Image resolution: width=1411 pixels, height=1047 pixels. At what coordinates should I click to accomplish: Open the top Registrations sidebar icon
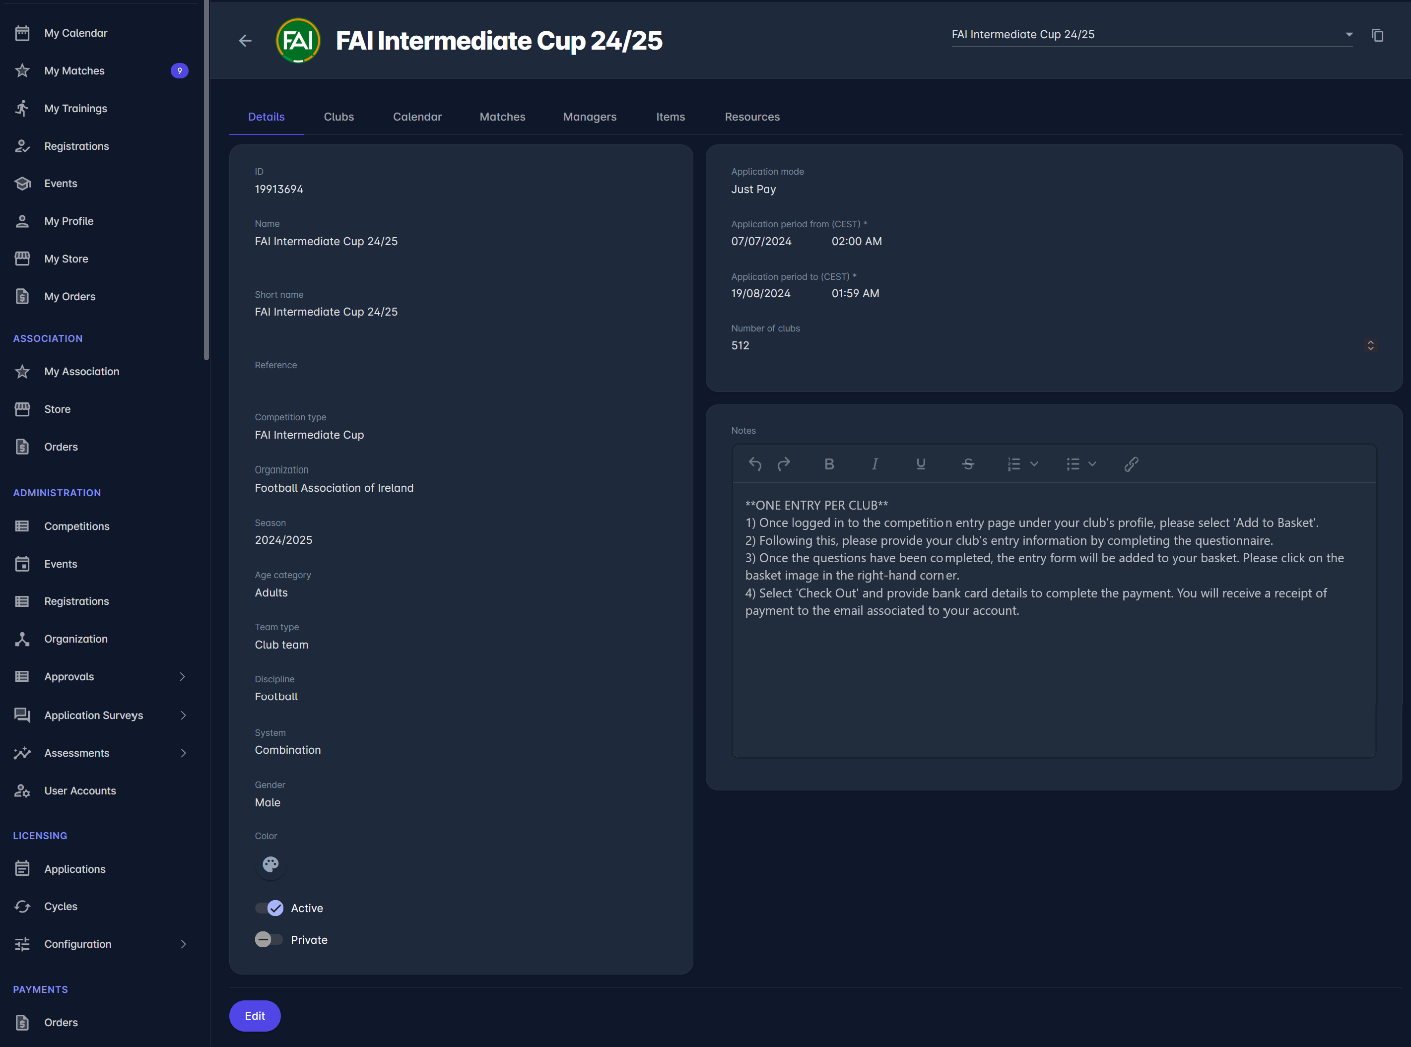pos(22,146)
